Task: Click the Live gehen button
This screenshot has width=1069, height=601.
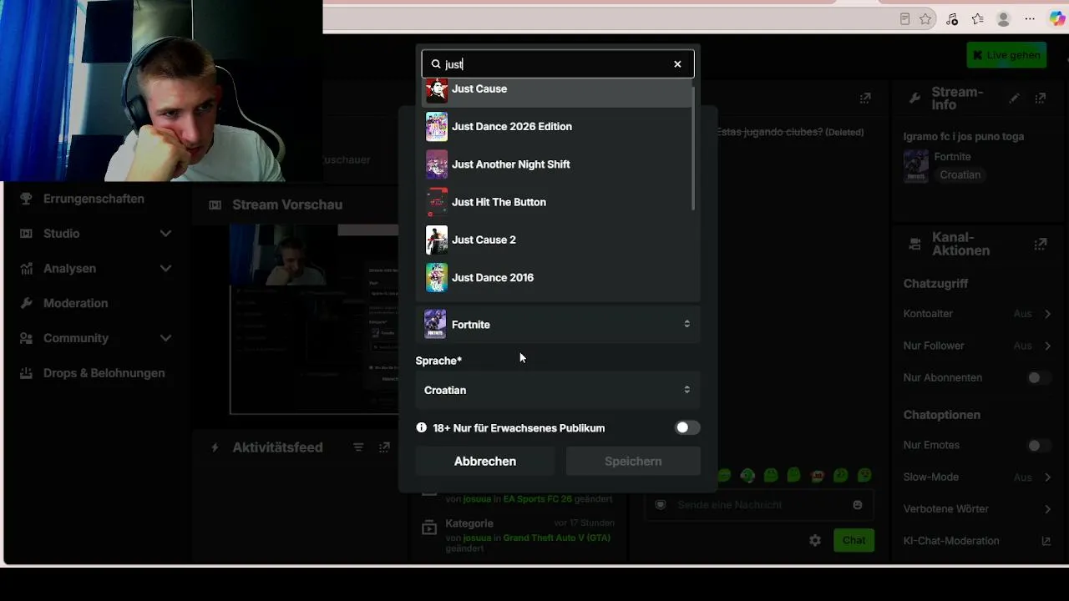Action: click(1006, 55)
